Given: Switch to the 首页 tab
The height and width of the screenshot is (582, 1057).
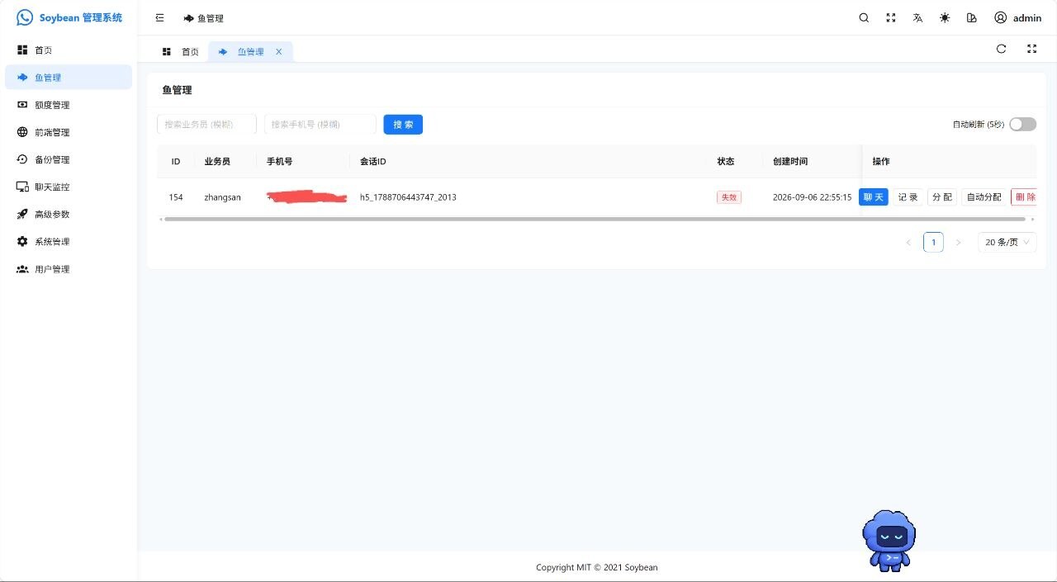Looking at the screenshot, I should 181,52.
